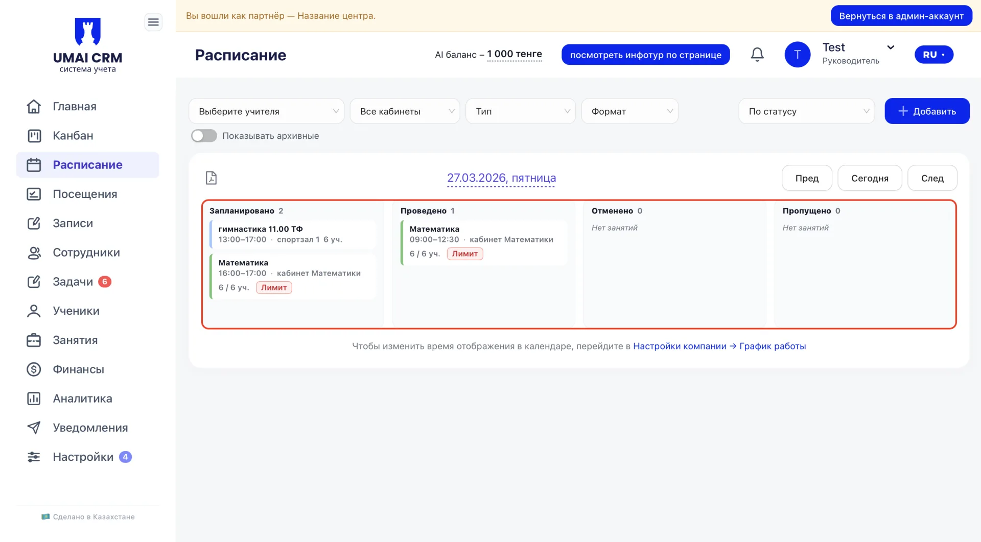981x542 pixels.
Task: Follow Настройки компании → График работы link
Action: coord(719,346)
